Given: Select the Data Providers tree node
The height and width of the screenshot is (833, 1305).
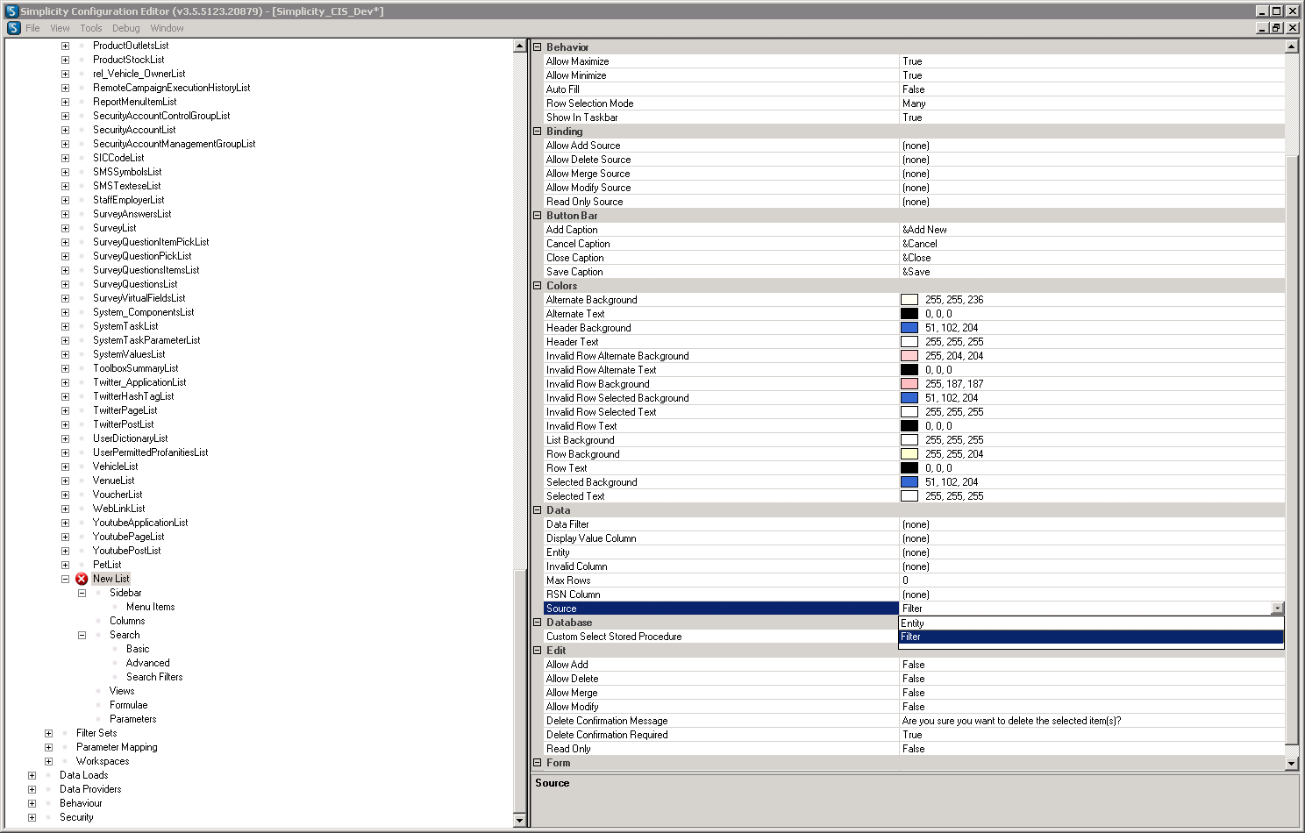Looking at the screenshot, I should click(x=90, y=789).
